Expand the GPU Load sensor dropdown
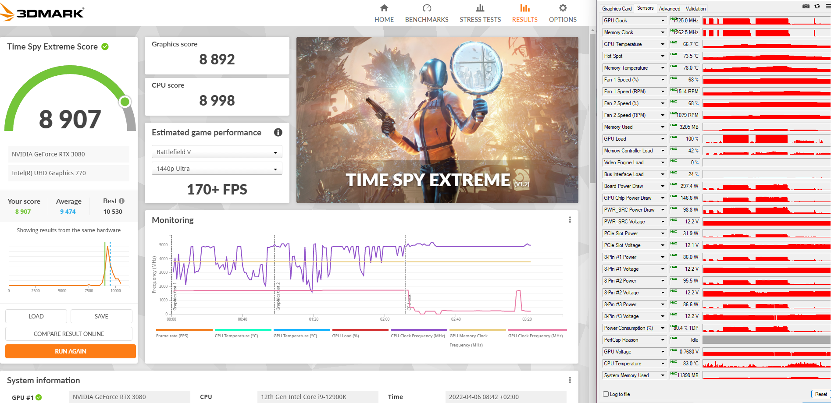 (663, 139)
